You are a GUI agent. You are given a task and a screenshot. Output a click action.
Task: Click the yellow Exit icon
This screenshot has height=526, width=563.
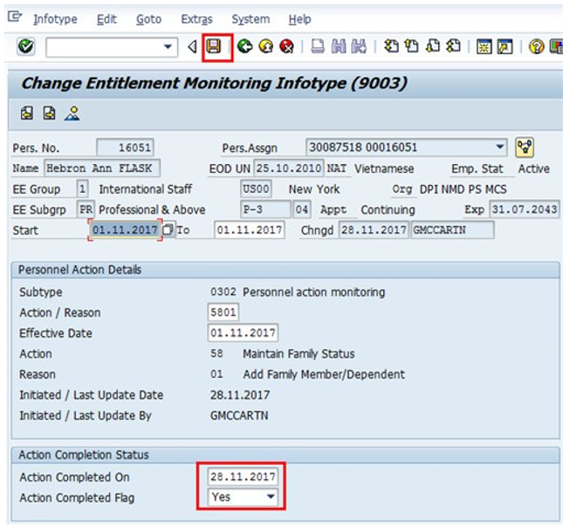click(x=265, y=46)
